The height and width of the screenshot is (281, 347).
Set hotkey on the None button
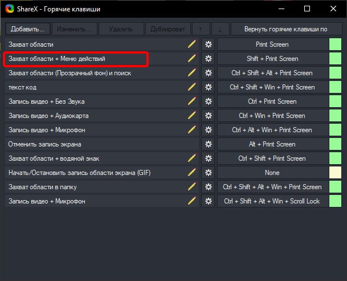[x=272, y=173]
